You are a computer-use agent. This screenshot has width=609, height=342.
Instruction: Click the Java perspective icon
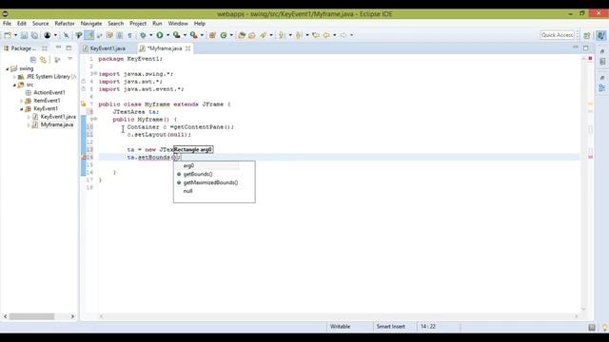(600, 35)
